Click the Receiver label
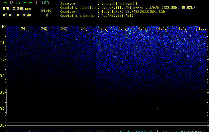The height and width of the screenshot is (132, 209). point(67,12)
